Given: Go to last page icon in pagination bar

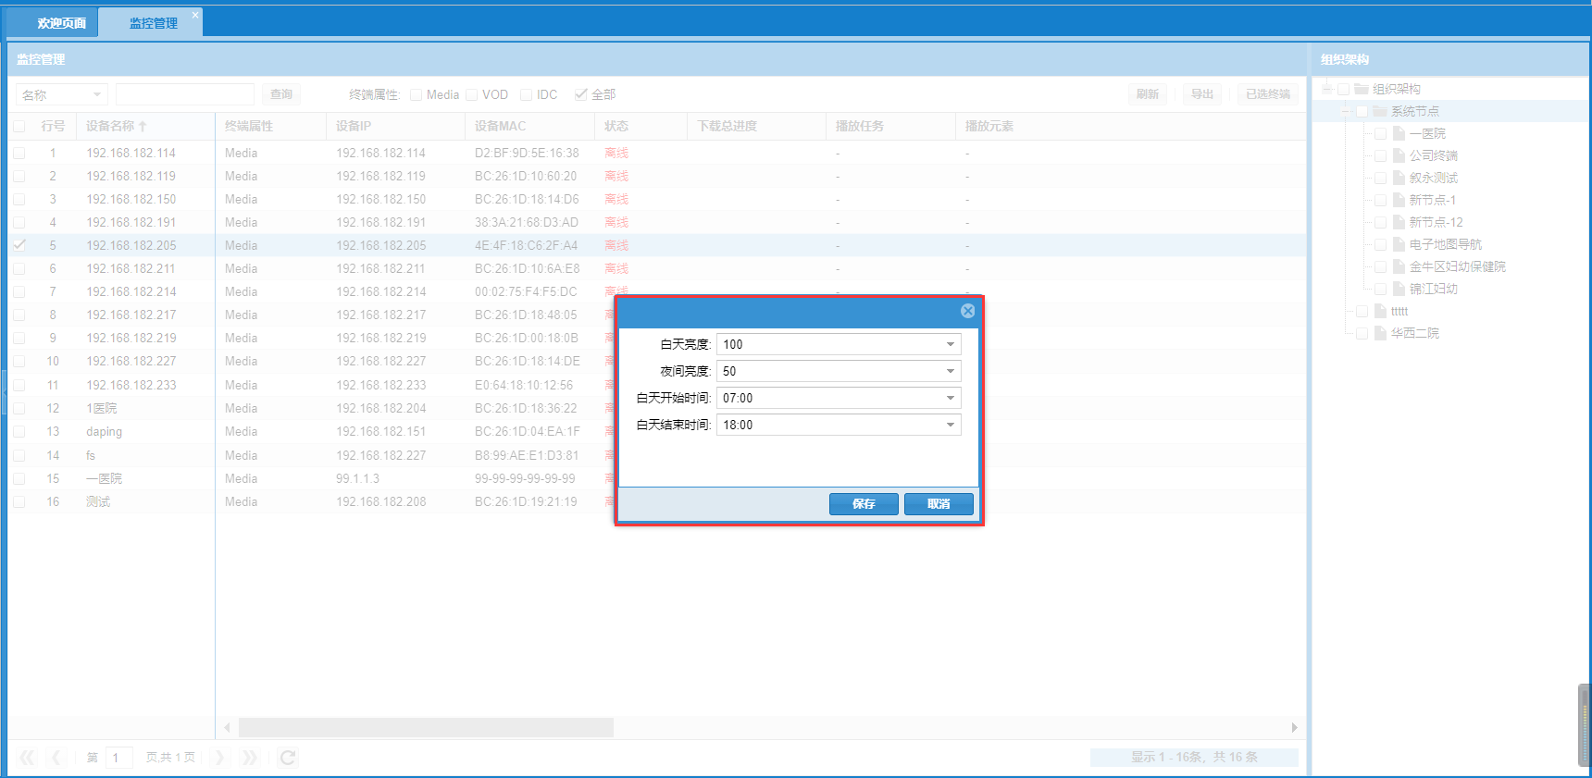Looking at the screenshot, I should click(250, 758).
